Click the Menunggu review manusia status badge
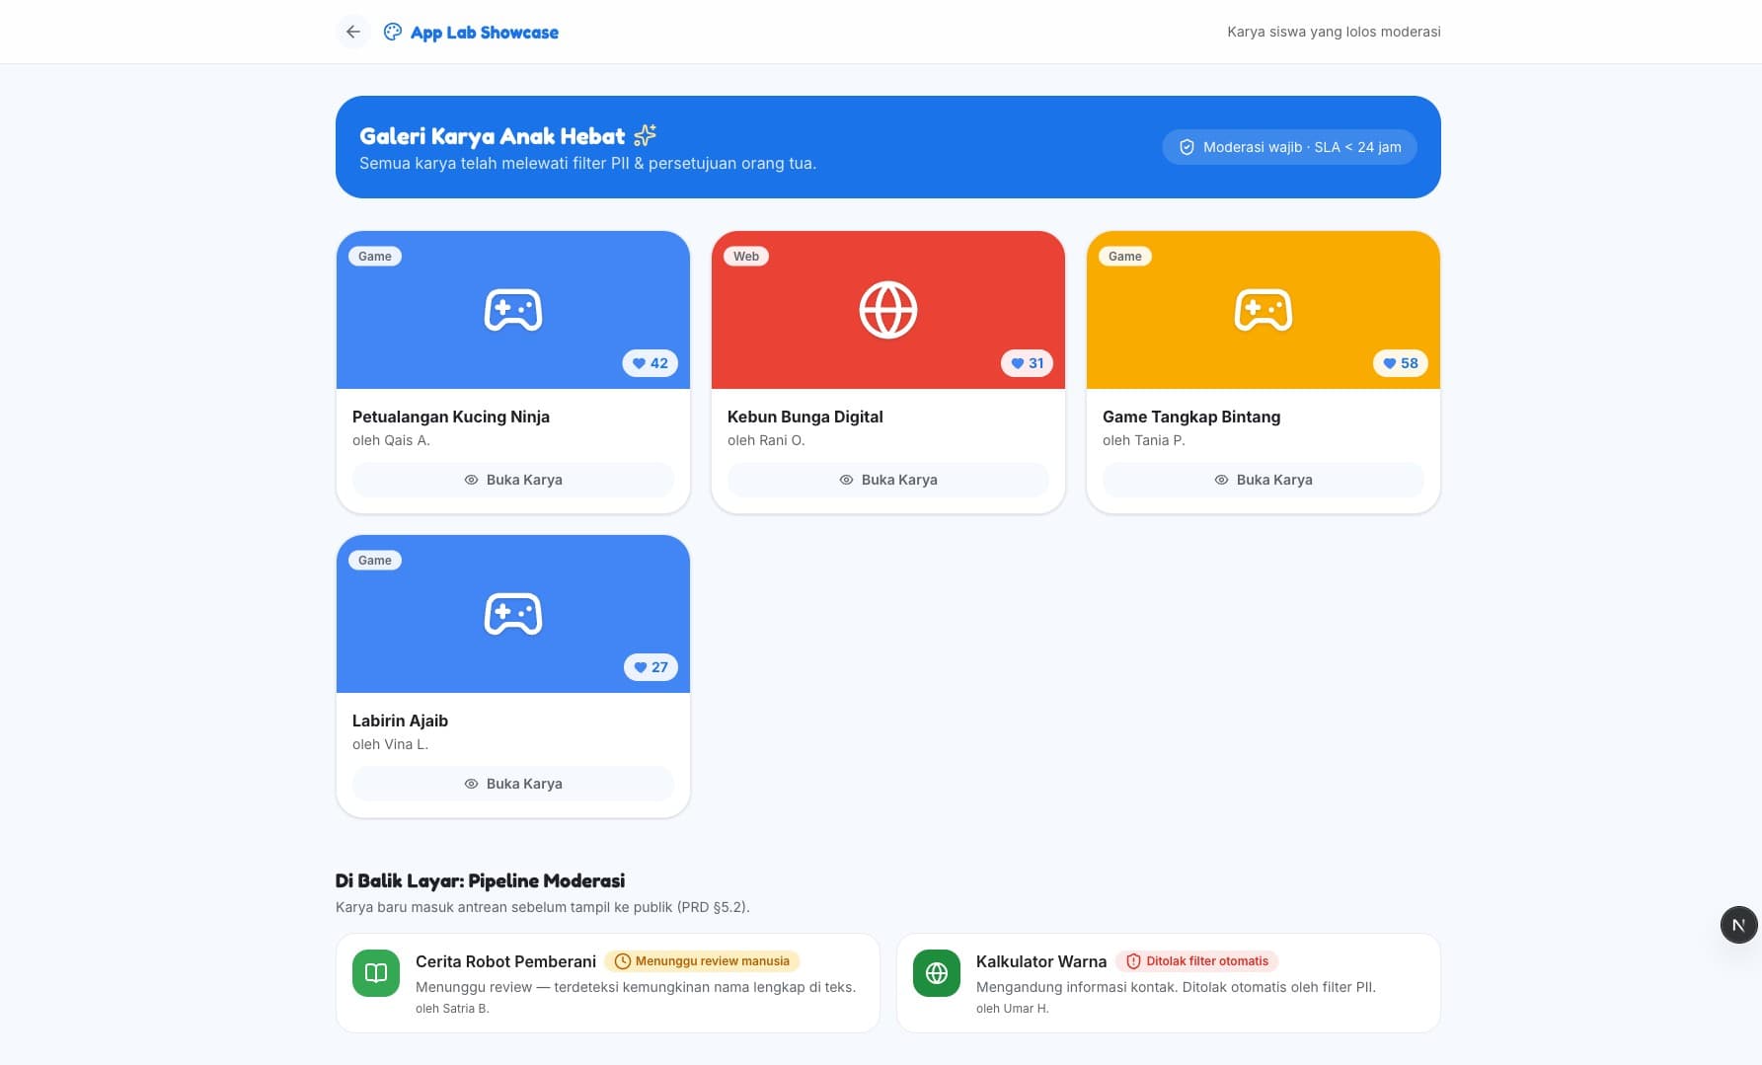Image resolution: width=1762 pixels, height=1065 pixels. pos(702,961)
